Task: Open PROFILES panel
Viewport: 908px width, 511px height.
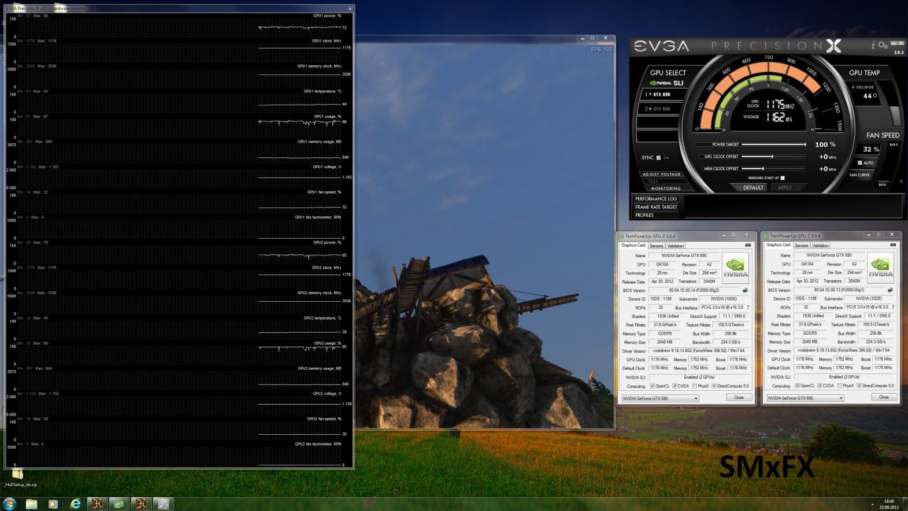Action: (x=656, y=215)
